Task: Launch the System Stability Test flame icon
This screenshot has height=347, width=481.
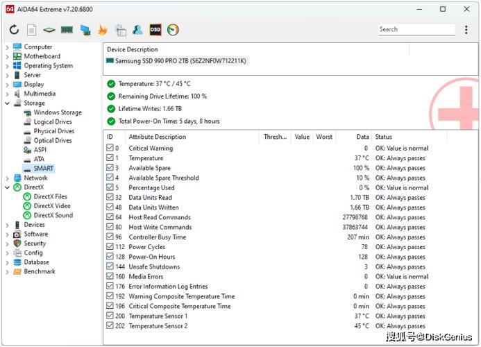Action: tap(103, 30)
